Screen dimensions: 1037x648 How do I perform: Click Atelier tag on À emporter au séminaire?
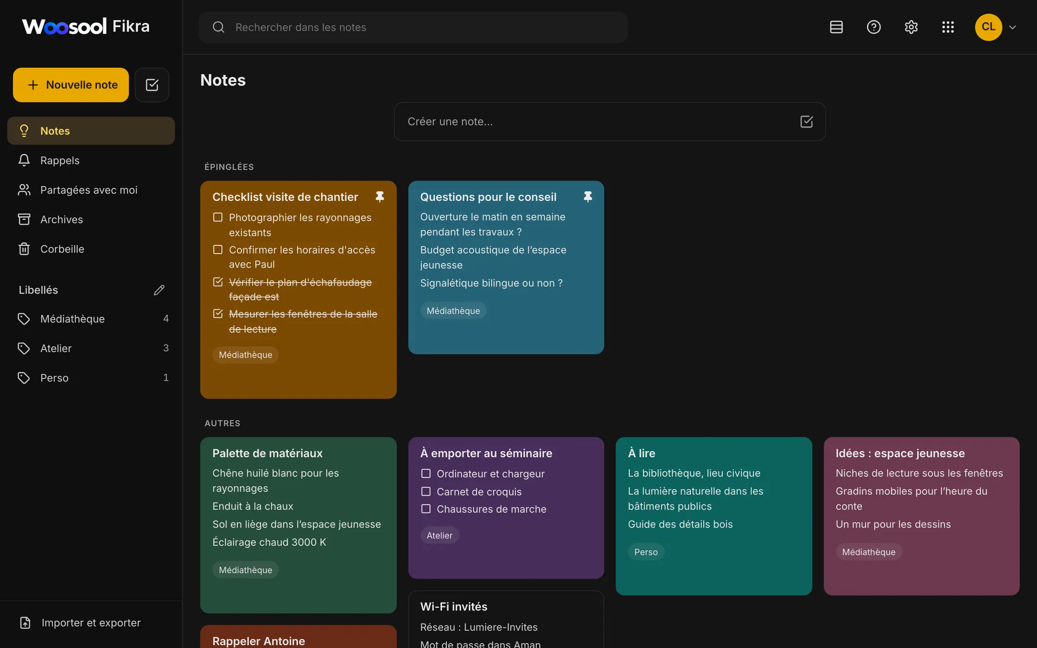tap(439, 535)
